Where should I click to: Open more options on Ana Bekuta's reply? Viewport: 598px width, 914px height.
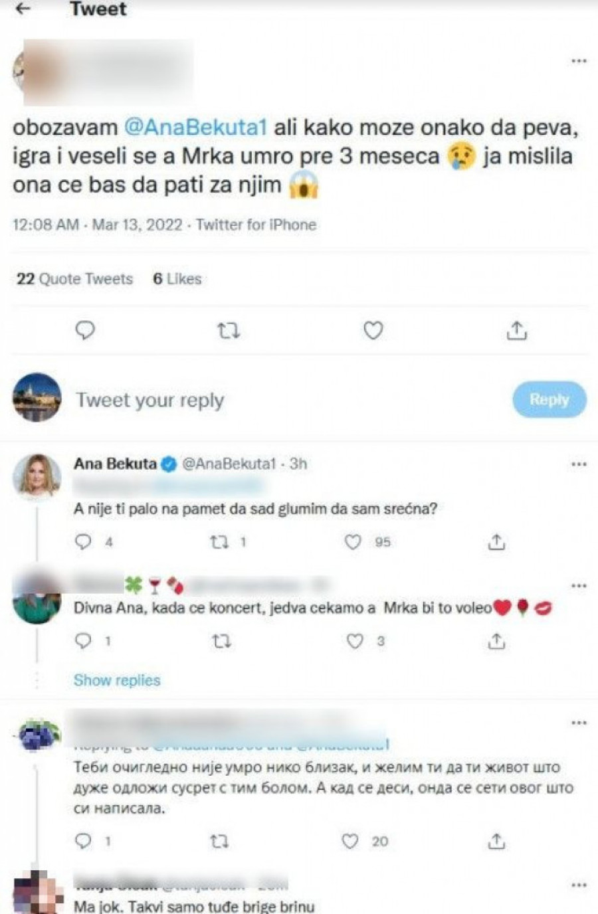(x=579, y=464)
